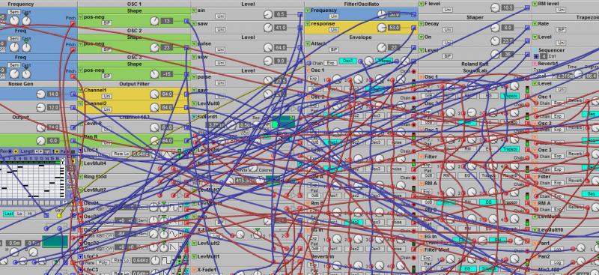Screen dimensions: 599x275
Task: Click the square waveform icon on LfoC2
Action: tap(167, 261)
